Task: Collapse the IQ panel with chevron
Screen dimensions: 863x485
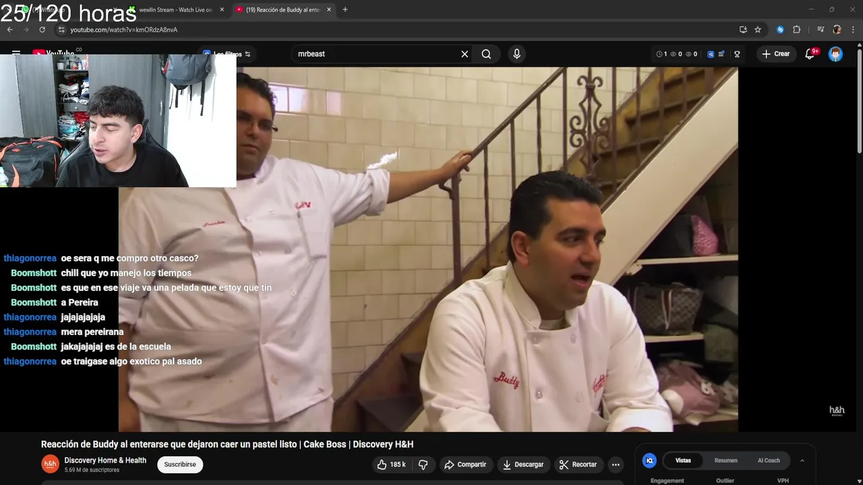Action: click(x=802, y=461)
